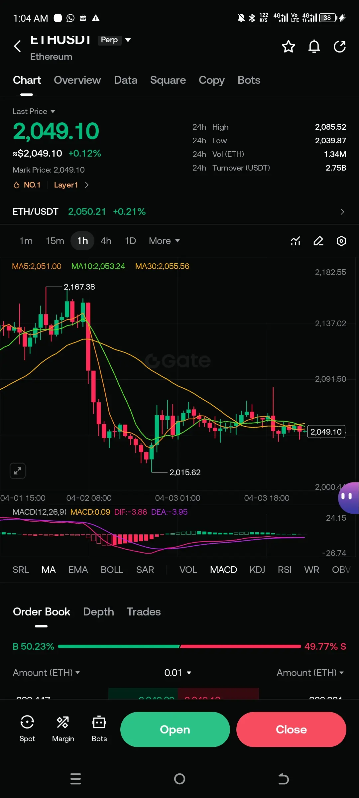This screenshot has width=359, height=798.
Task: Open right Amount (ETH) dropdown
Action: [x=310, y=673]
